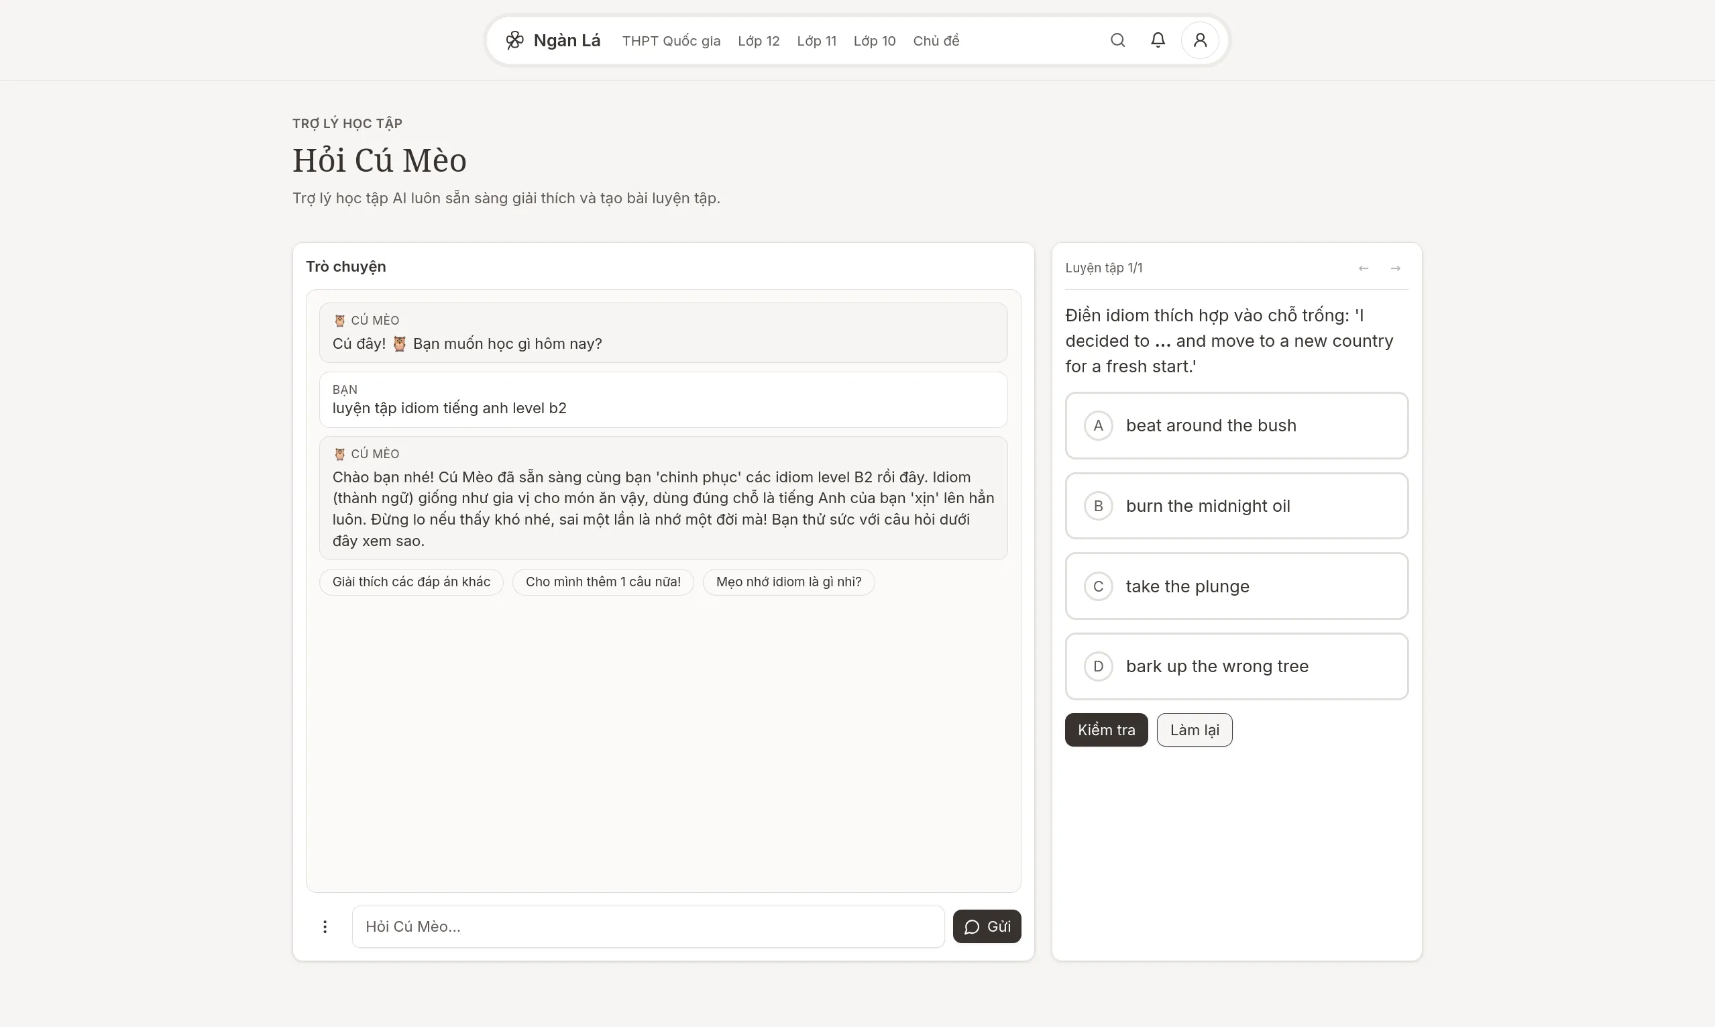
Task: Send your message with the Gửi button
Action: point(987,926)
